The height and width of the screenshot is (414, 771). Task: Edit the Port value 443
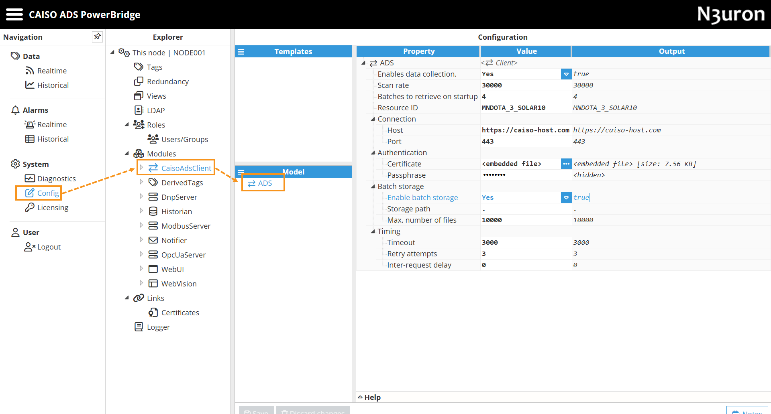point(526,142)
